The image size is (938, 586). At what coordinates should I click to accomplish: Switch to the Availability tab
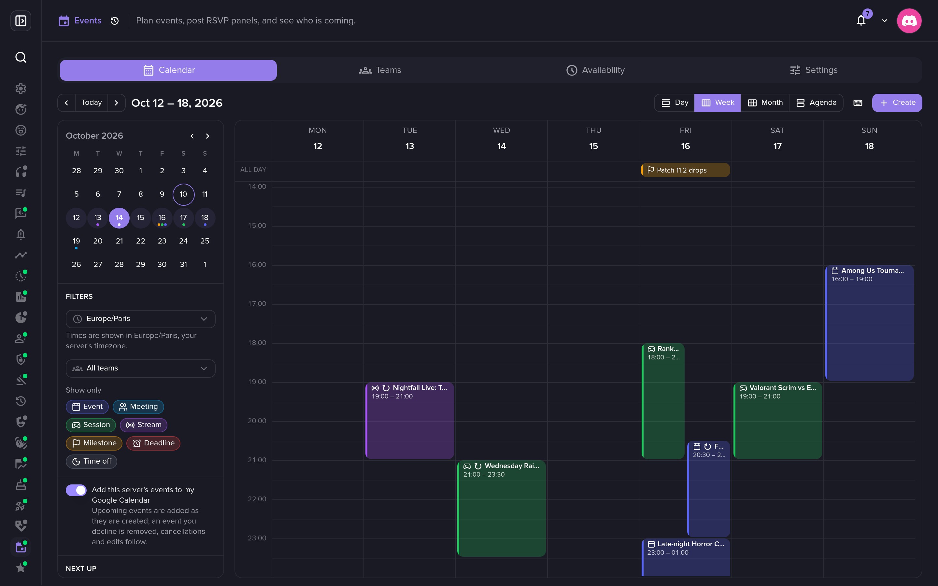coord(595,70)
